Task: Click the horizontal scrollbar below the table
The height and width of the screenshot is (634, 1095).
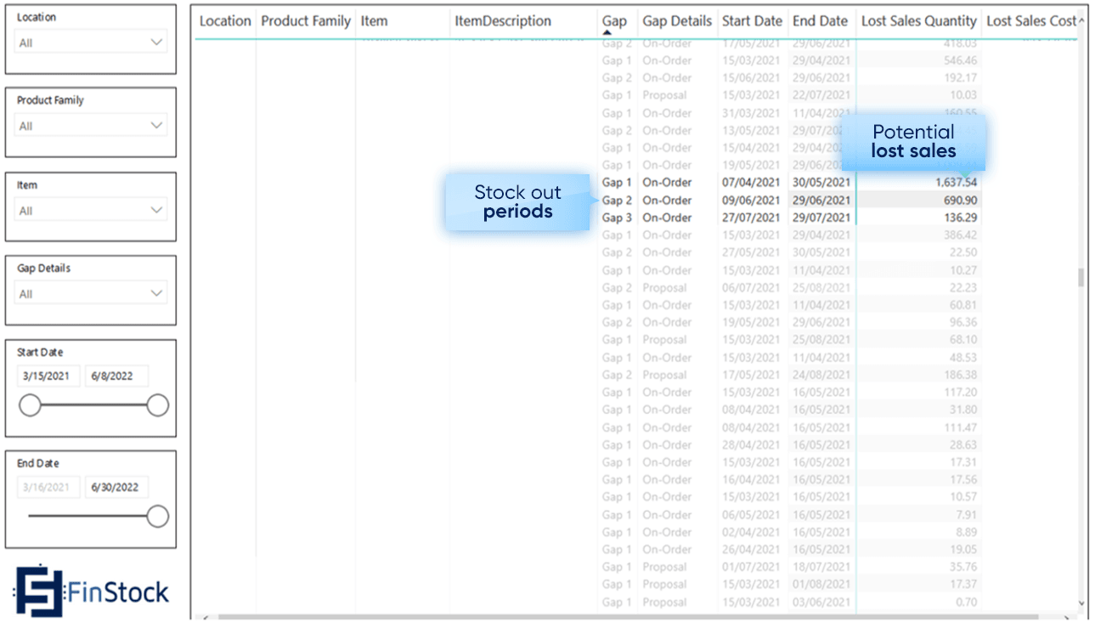Action: pyautogui.click(x=629, y=616)
